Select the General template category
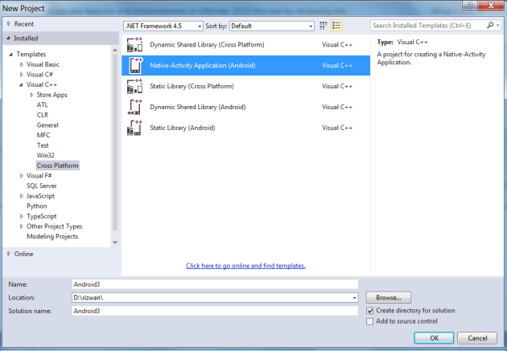Viewport: 507px width, 351px height. click(47, 124)
